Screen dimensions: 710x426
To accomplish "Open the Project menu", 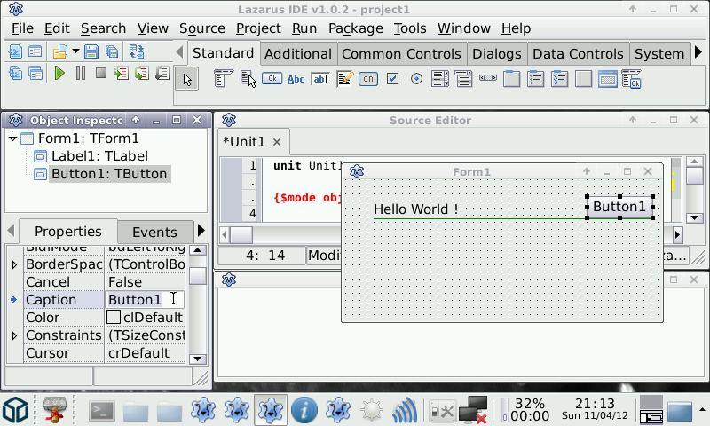I will click(x=258, y=28).
